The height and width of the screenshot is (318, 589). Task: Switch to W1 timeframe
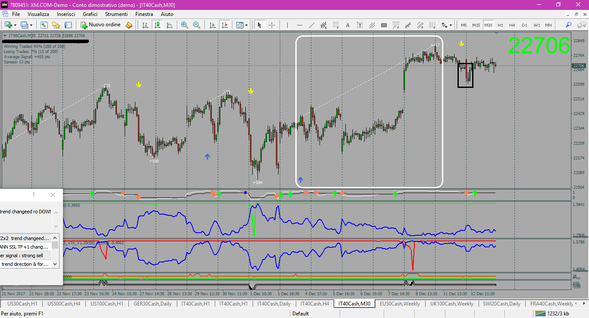pyautogui.click(x=536, y=25)
